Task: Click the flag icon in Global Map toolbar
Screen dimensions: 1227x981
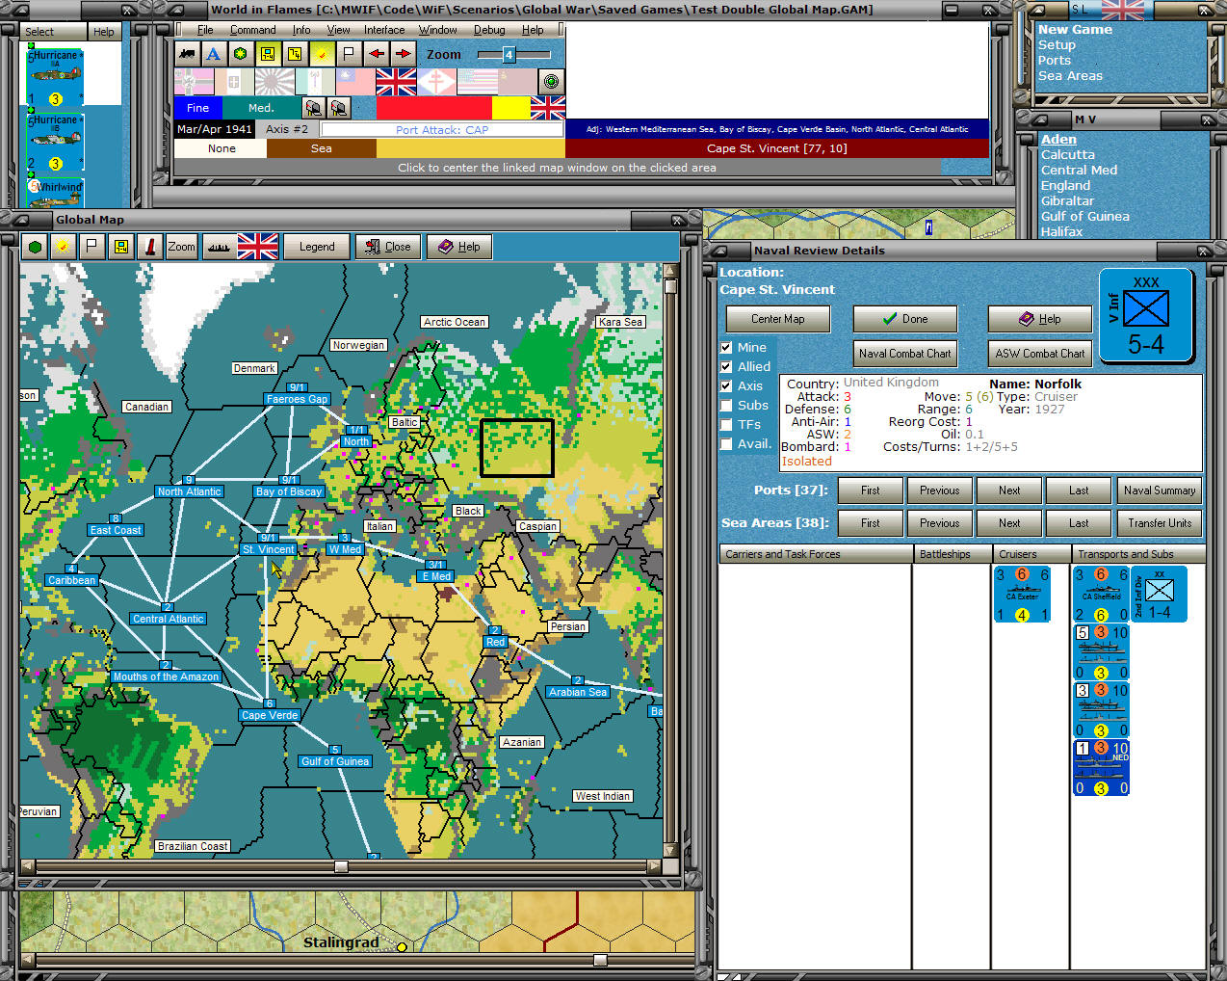Action: [91, 247]
